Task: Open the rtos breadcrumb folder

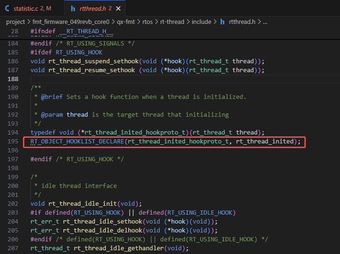Action: [x=148, y=22]
